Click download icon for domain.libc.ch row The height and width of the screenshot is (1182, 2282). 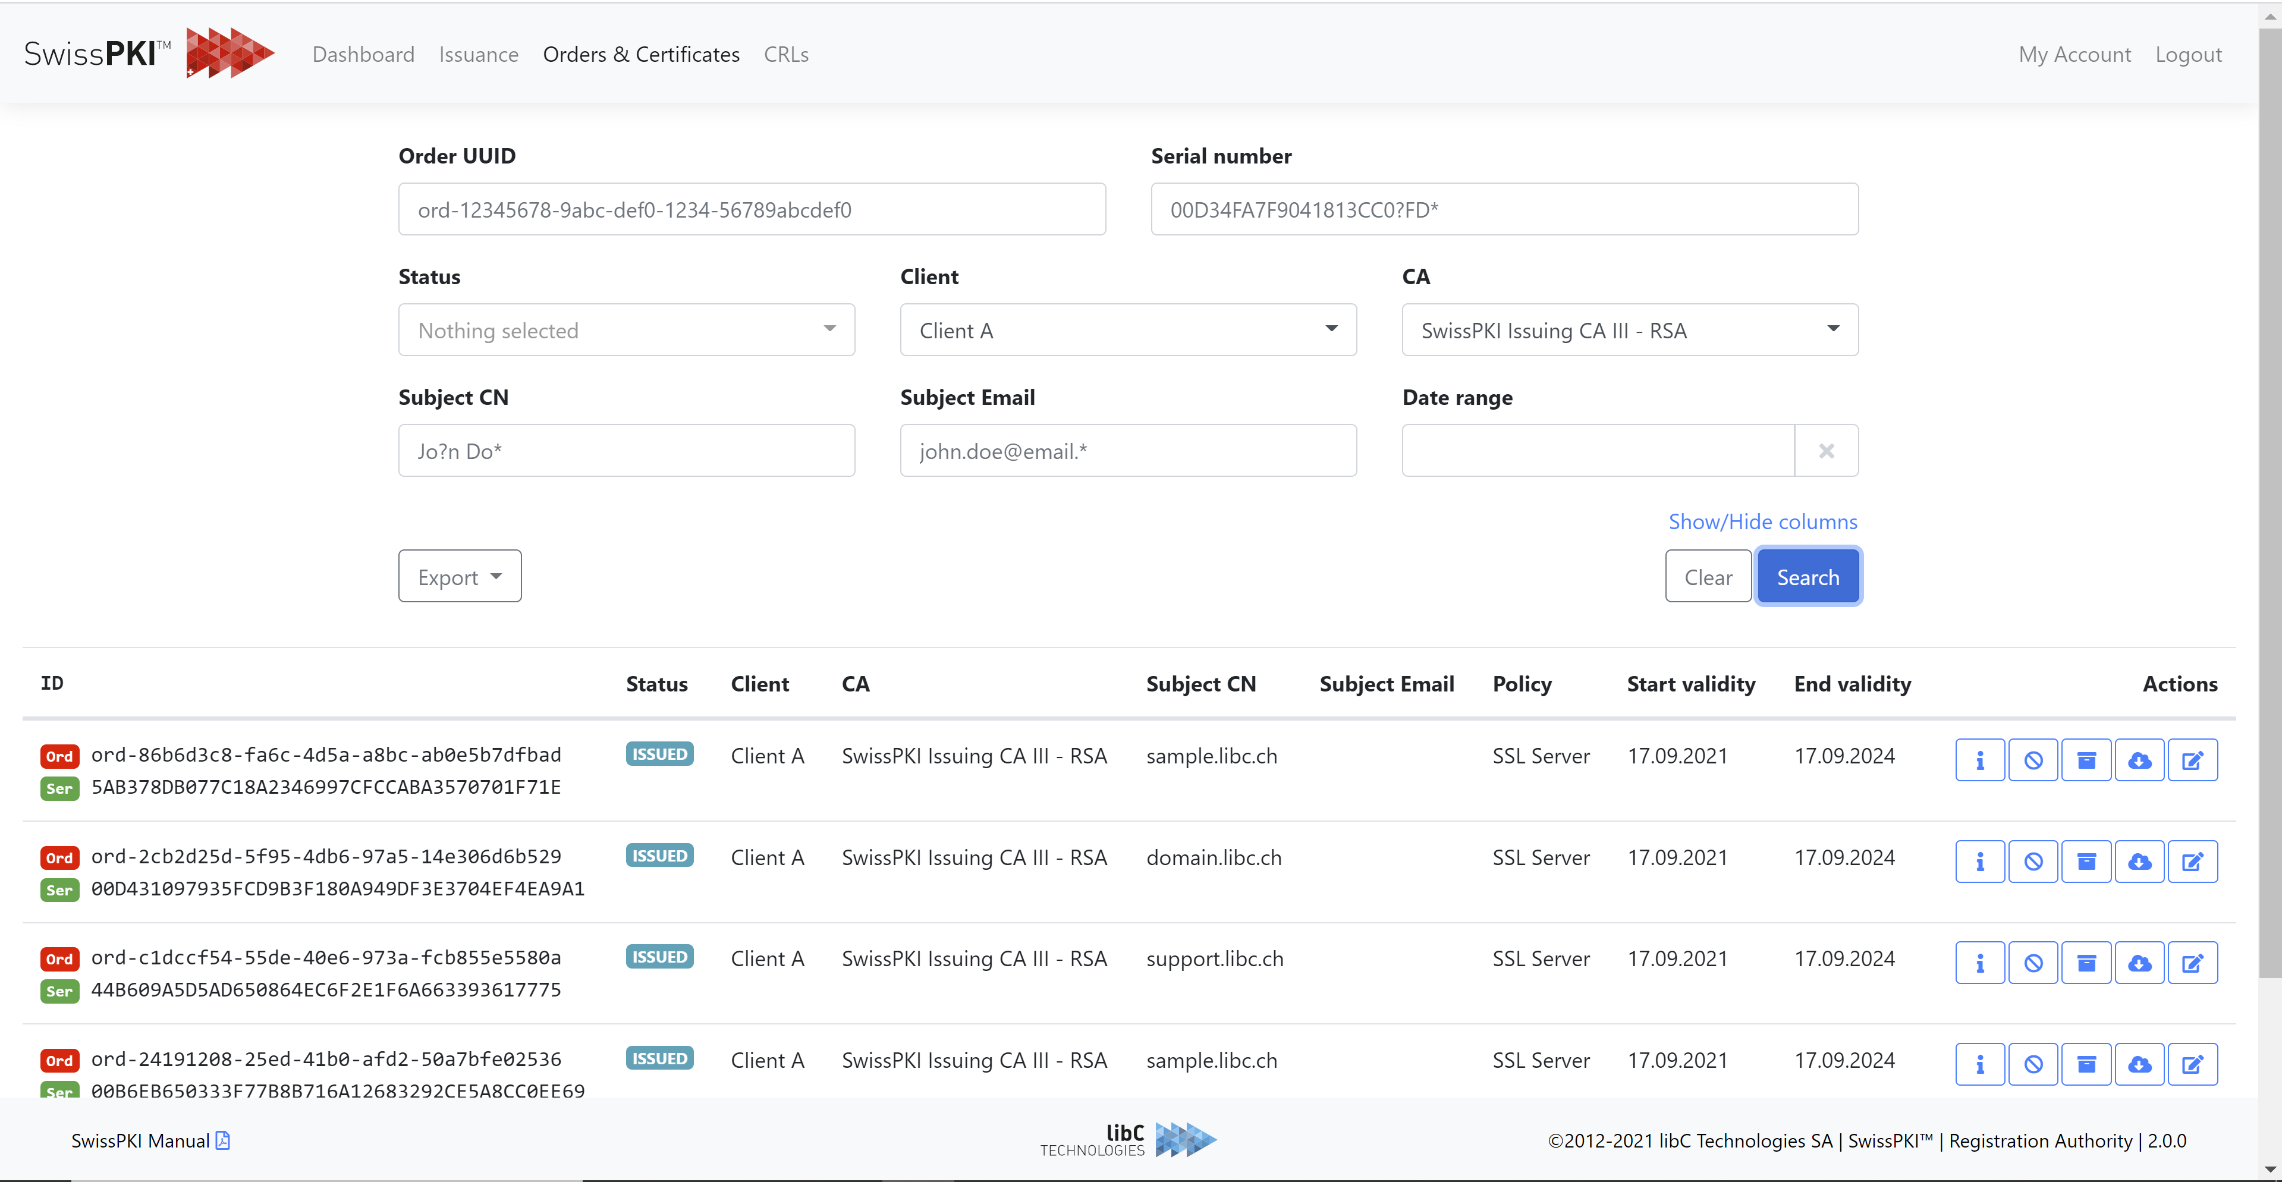point(2139,862)
